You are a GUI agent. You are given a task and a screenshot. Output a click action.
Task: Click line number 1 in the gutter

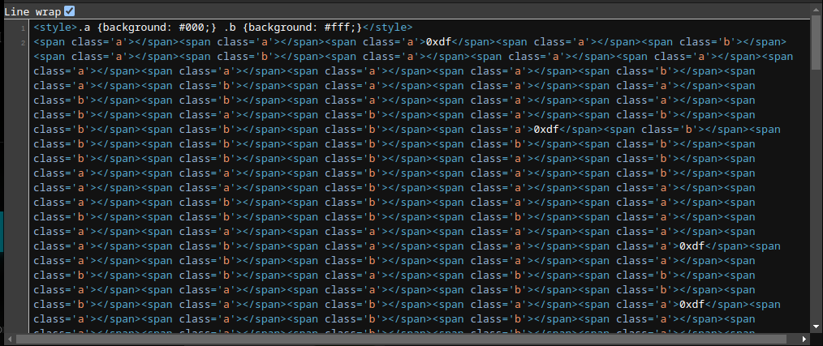pyautogui.click(x=23, y=28)
